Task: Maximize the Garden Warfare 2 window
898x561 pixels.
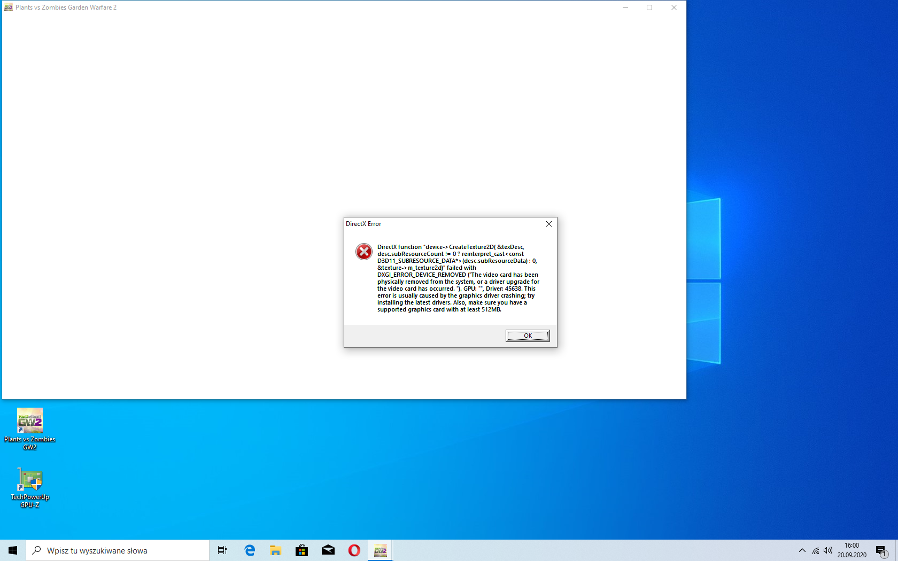Action: pos(649,7)
